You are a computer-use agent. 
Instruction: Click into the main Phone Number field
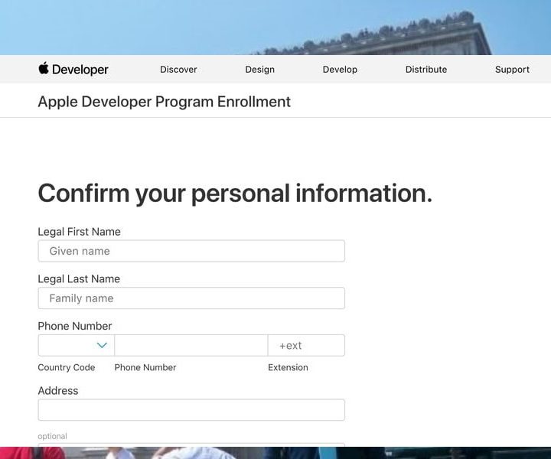(x=191, y=345)
